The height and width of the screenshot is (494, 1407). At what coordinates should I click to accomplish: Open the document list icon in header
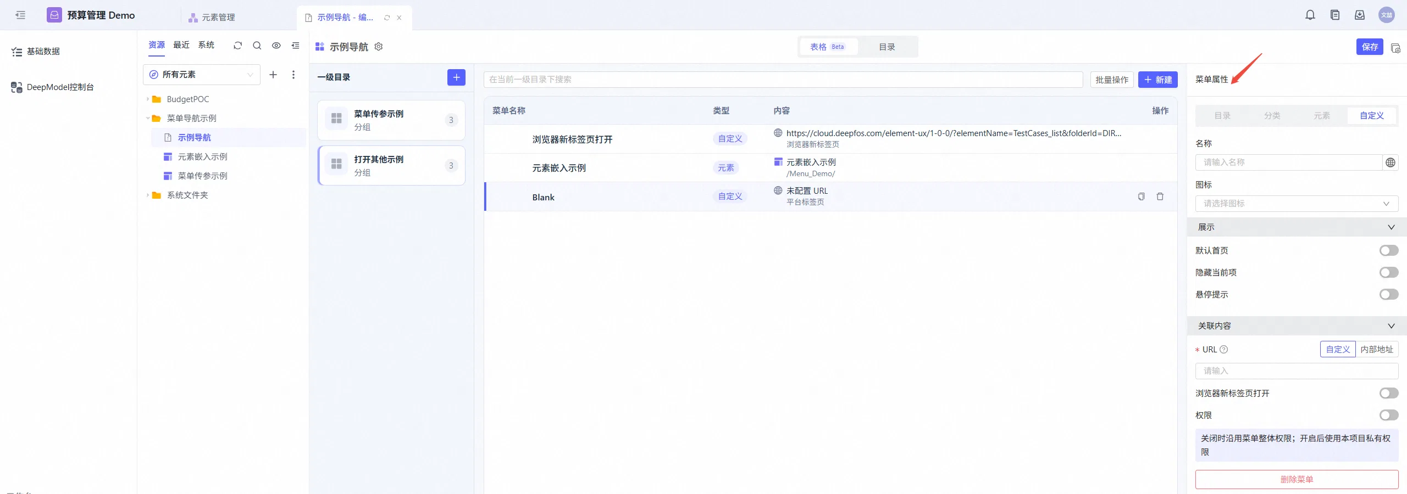(1335, 15)
